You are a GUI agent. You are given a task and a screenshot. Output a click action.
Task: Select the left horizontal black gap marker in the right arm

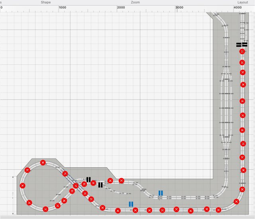click(x=239, y=45)
